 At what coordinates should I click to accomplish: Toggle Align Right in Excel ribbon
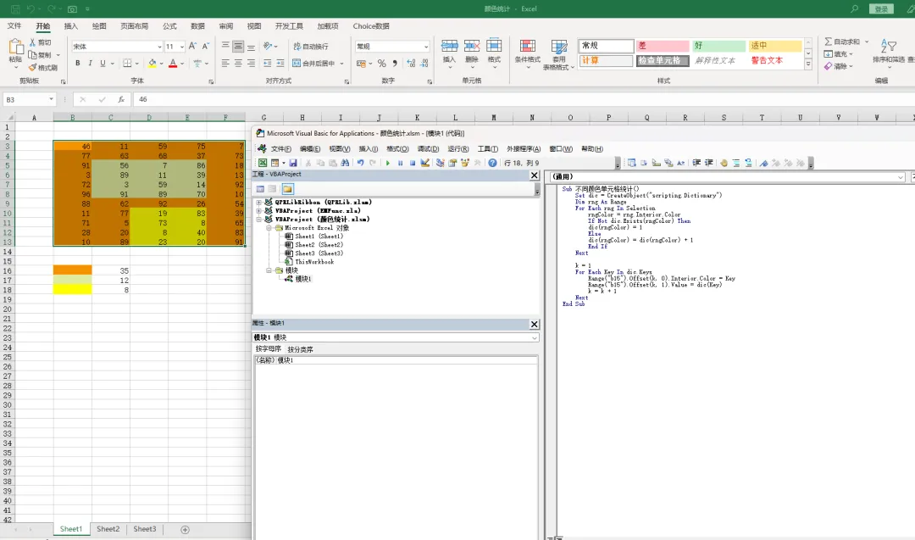tap(251, 63)
